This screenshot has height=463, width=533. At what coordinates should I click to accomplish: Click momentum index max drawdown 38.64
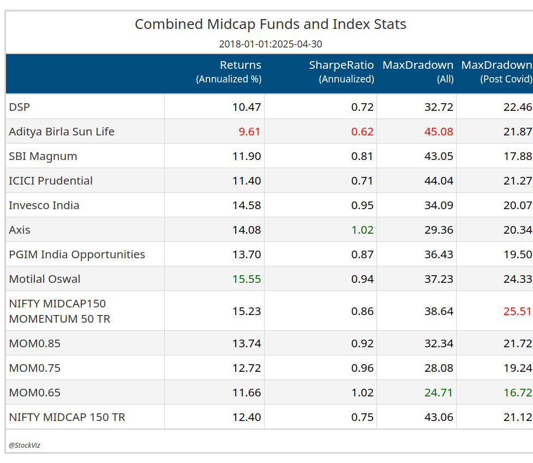click(439, 311)
